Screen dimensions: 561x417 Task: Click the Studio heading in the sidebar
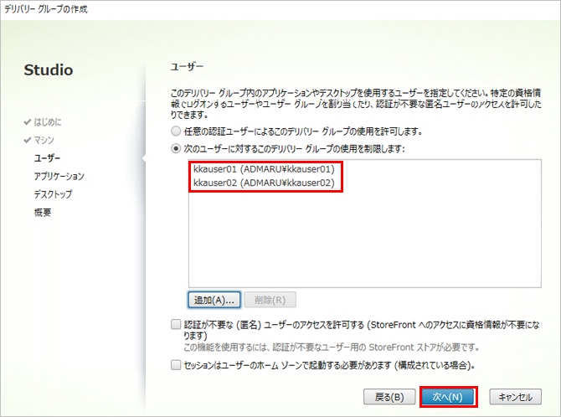[x=49, y=69]
